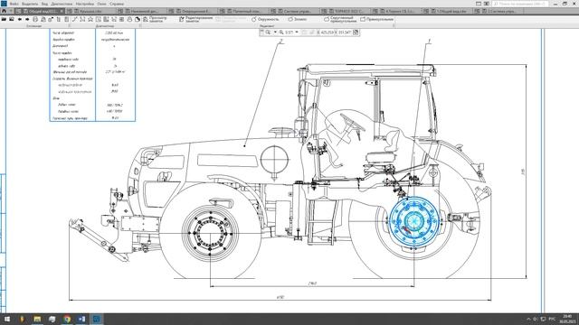This screenshot has width=579, height=325.
Task: Click the back arrow toolbar icon
Action: point(20,19)
